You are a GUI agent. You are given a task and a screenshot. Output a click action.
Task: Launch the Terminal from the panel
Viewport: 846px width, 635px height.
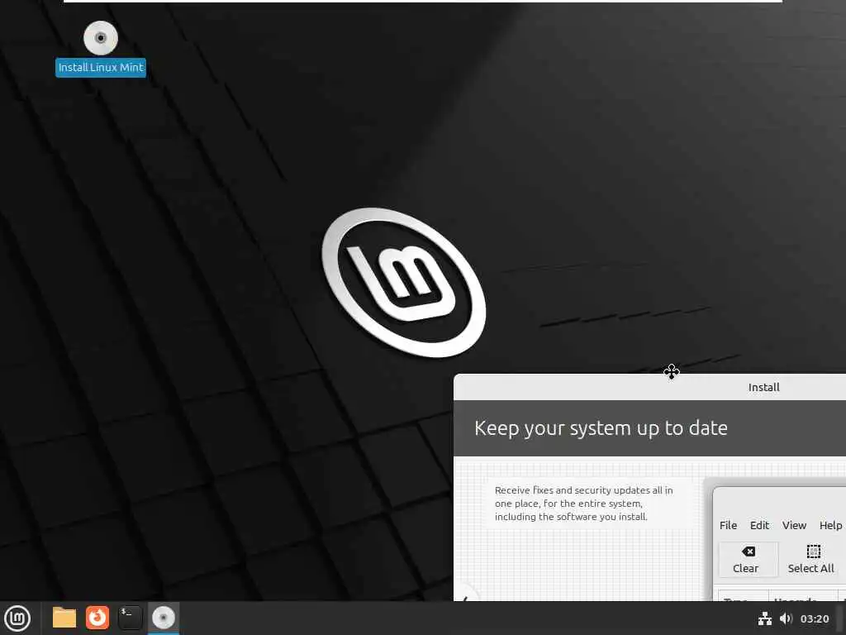click(x=130, y=618)
